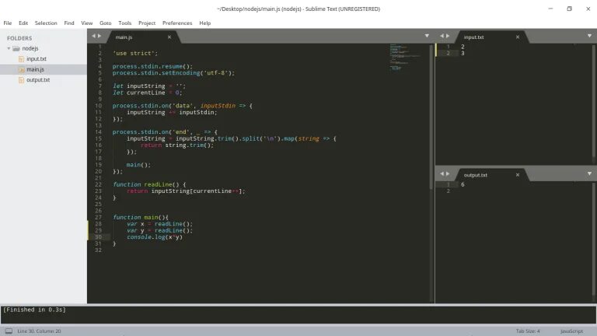Screen dimensions: 597x336
Task: Click the 'use strict' line in editor
Action: (134, 54)
